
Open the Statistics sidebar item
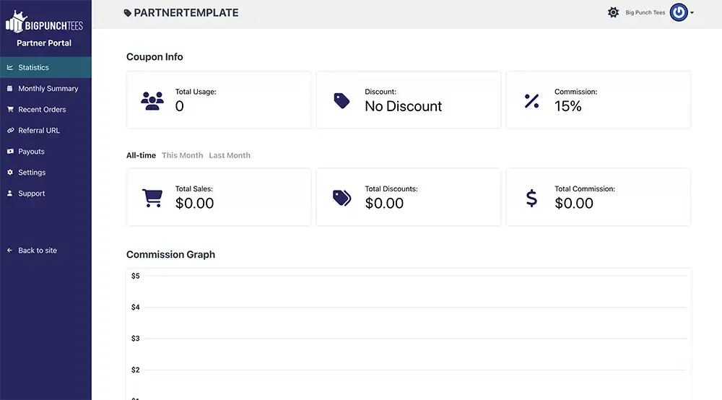point(33,67)
